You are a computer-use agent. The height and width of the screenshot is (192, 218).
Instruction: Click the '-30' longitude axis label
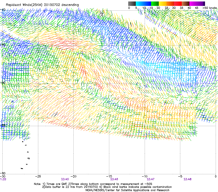[x=3, y=176]
